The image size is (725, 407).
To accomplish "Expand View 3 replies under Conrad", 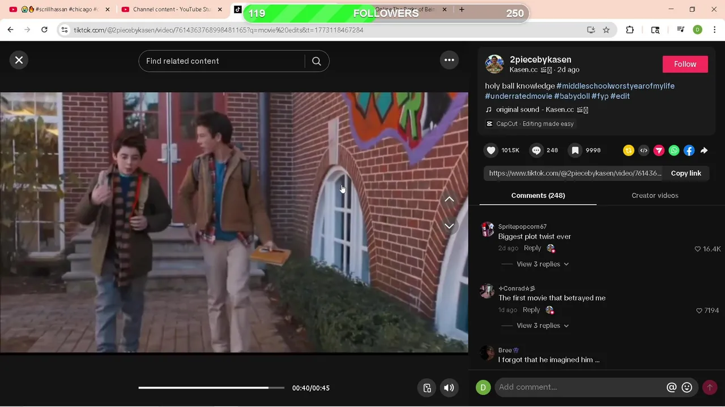I will pos(543,326).
